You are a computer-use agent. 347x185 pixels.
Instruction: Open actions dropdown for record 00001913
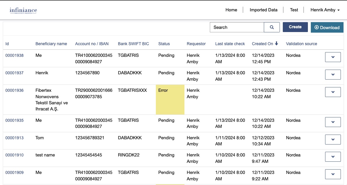[333, 140]
